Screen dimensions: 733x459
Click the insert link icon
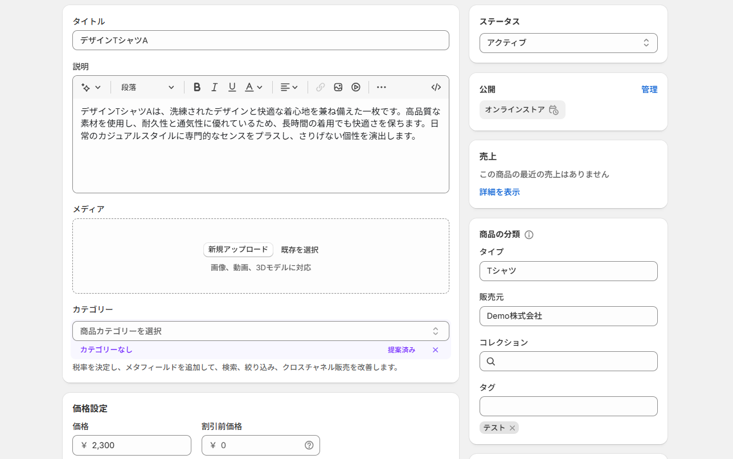(321, 87)
